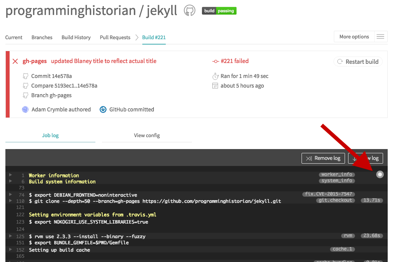Viewport: 395px width, 262px height.
Task: Click the GitHub octocat icon beside the repo name
Action: [x=189, y=10]
